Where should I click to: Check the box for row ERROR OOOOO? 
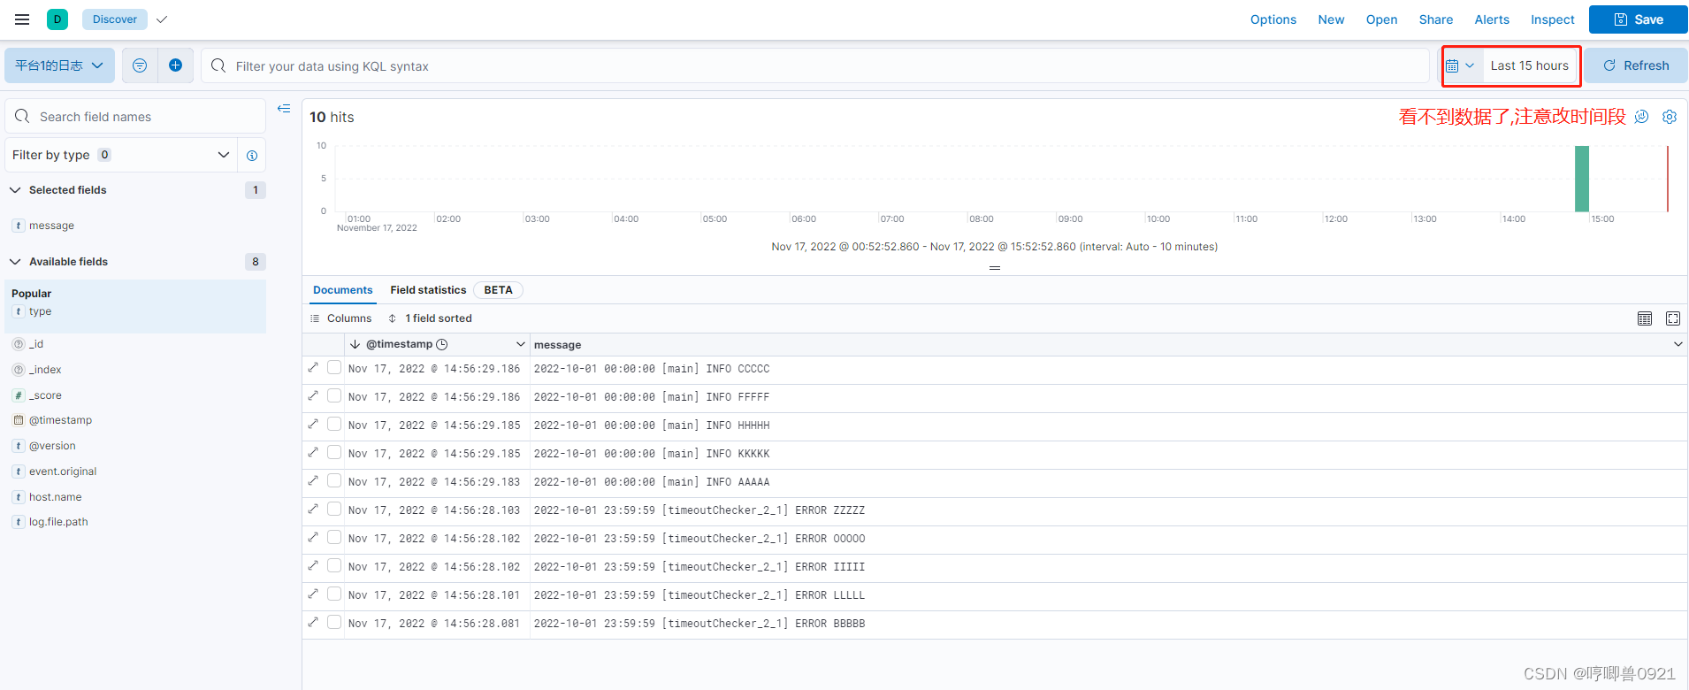334,537
